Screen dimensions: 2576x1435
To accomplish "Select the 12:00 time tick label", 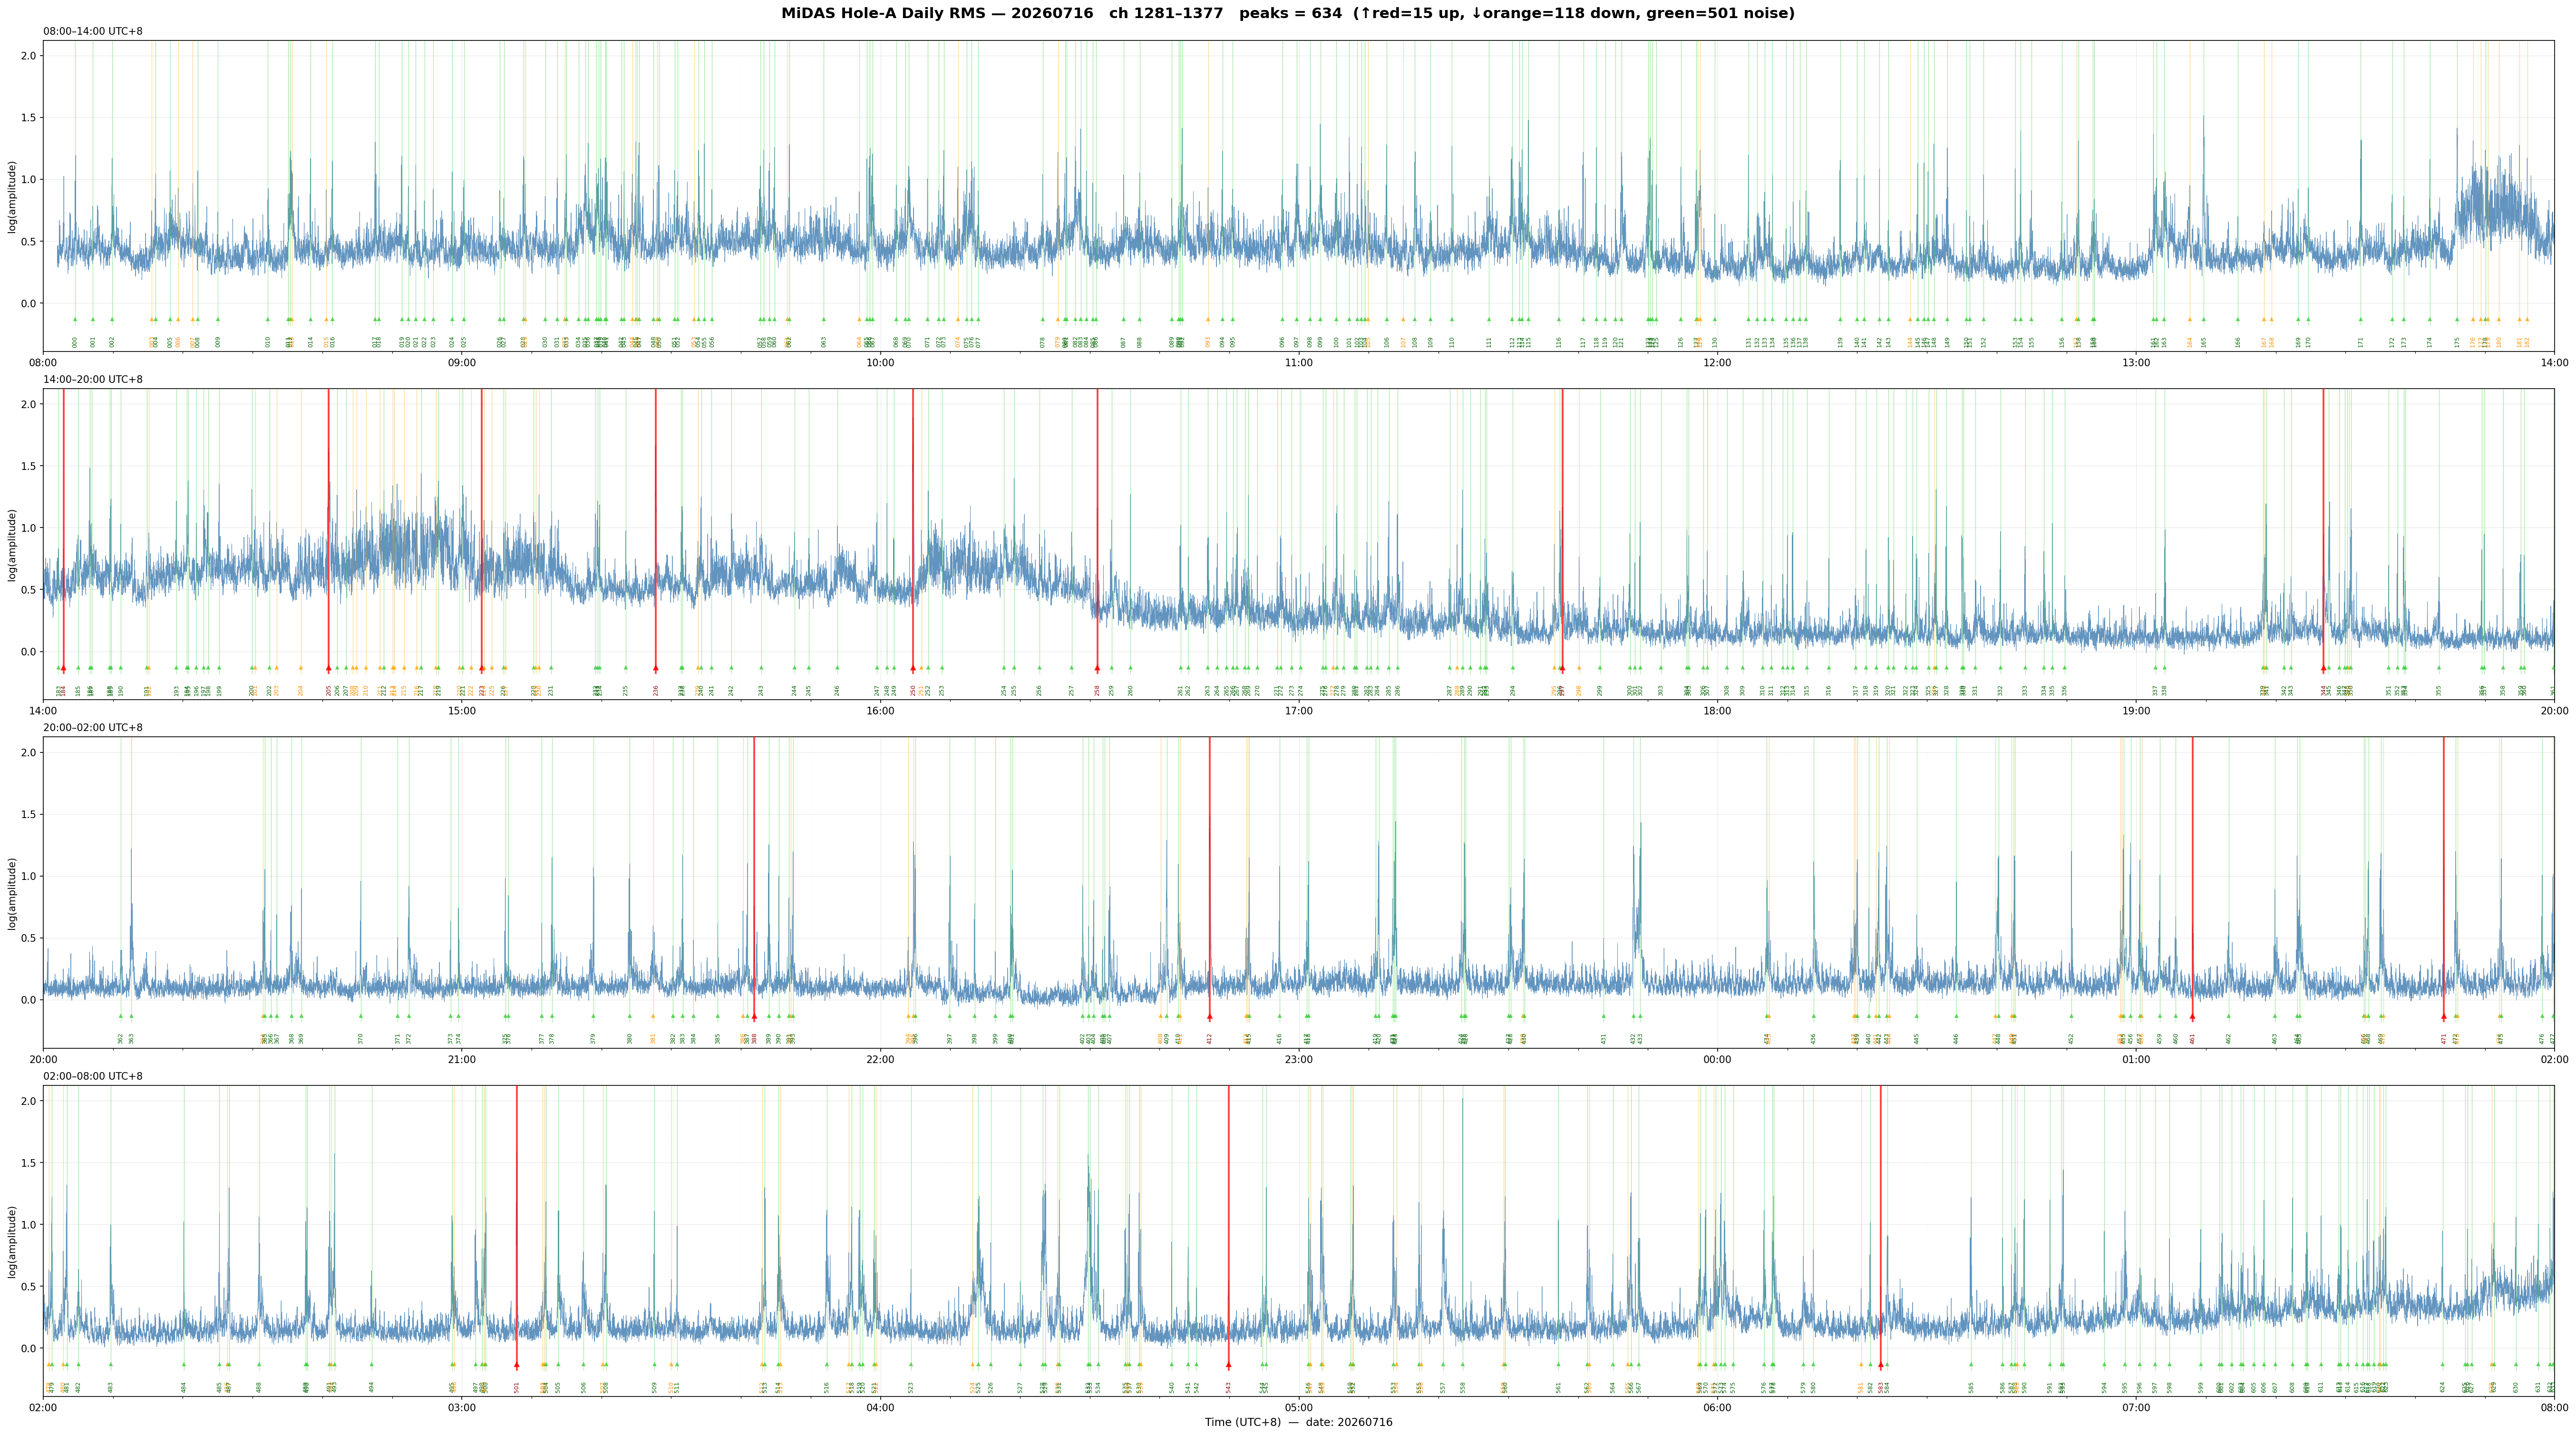I will click(1717, 362).
